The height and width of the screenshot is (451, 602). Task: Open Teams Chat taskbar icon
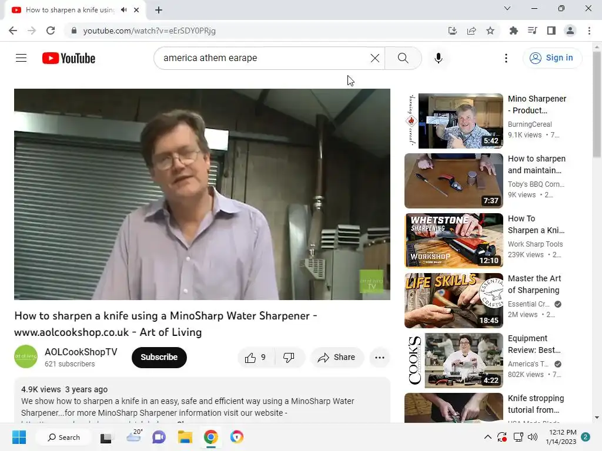pos(159,437)
